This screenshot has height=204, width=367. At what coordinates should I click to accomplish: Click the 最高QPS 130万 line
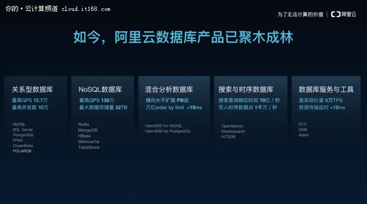[x=96, y=100]
